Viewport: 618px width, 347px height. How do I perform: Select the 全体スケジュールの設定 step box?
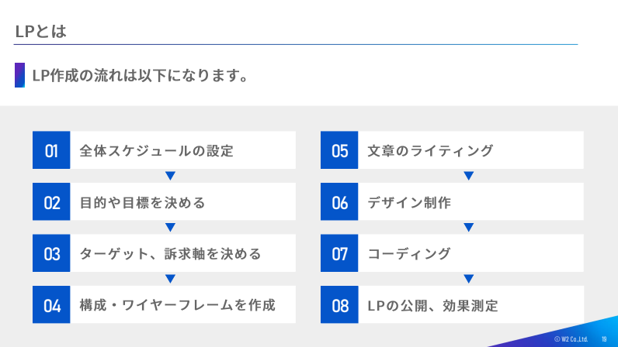(164, 150)
